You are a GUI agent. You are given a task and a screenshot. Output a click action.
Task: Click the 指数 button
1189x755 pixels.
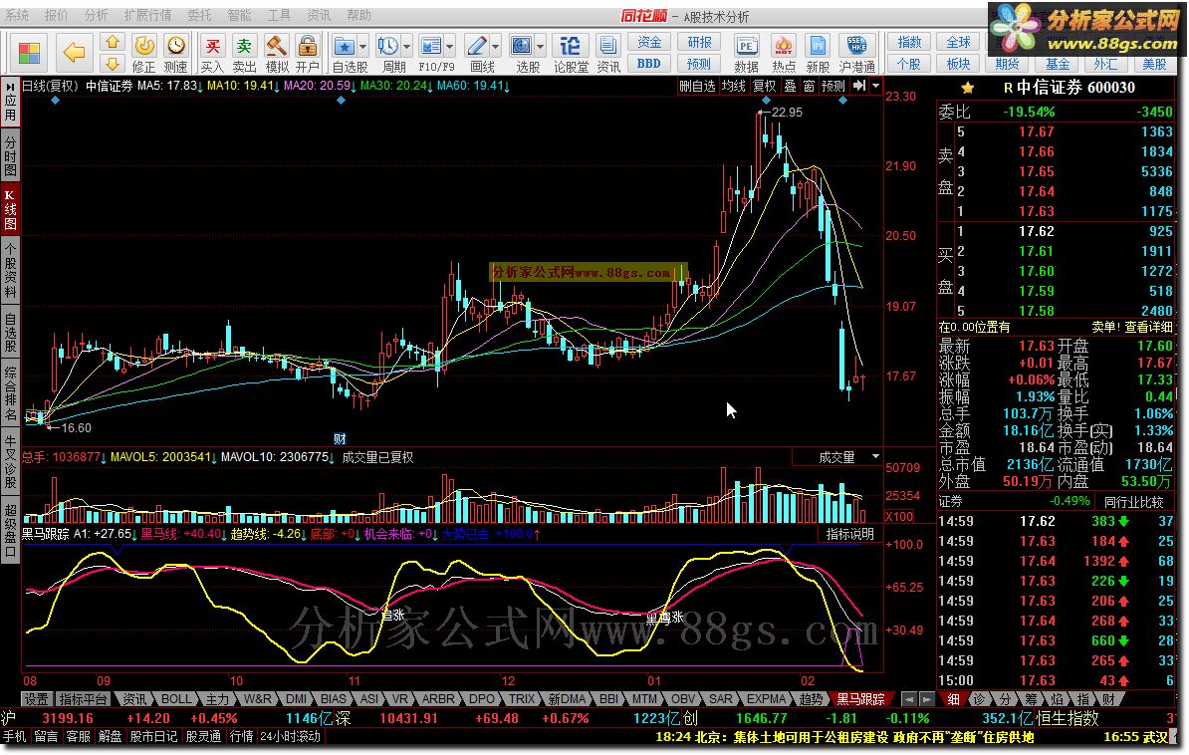pos(909,42)
